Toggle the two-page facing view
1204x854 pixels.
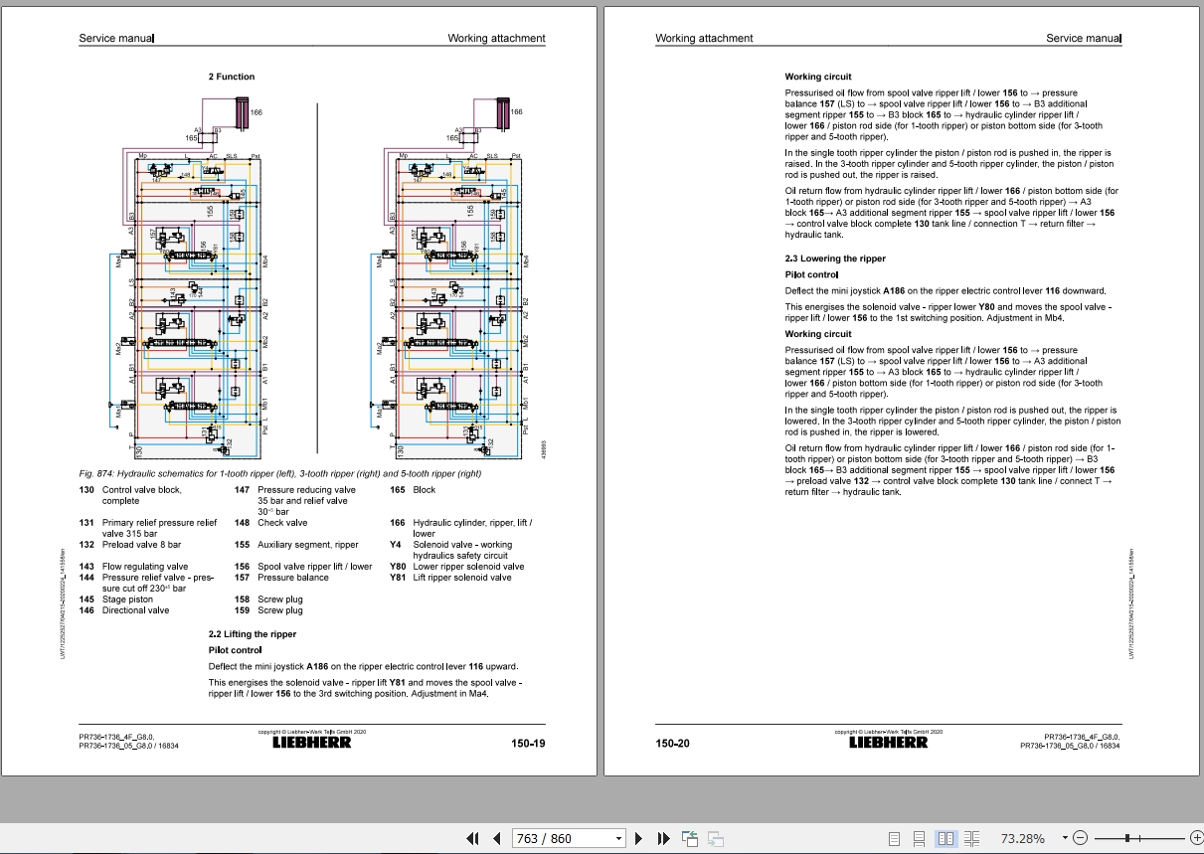point(946,838)
